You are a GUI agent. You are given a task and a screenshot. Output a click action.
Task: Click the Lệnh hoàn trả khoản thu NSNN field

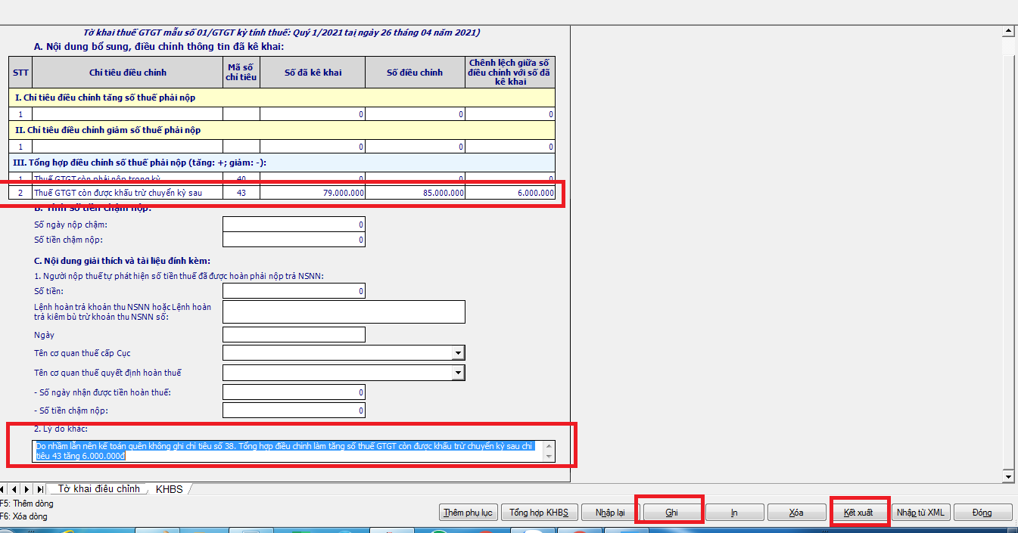point(344,311)
